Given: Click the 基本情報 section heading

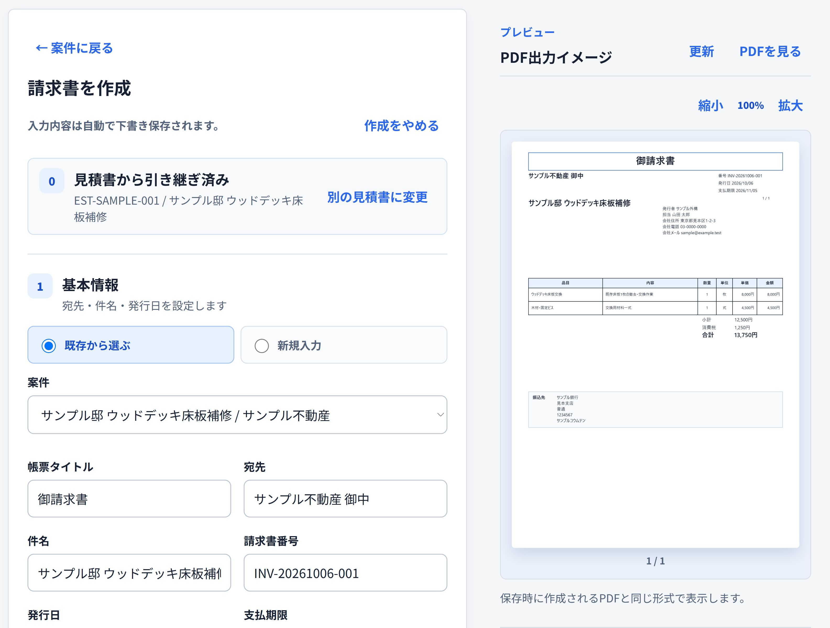Looking at the screenshot, I should [x=90, y=285].
